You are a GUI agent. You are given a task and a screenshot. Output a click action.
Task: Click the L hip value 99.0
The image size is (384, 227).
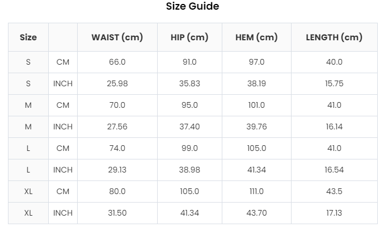[189, 148]
